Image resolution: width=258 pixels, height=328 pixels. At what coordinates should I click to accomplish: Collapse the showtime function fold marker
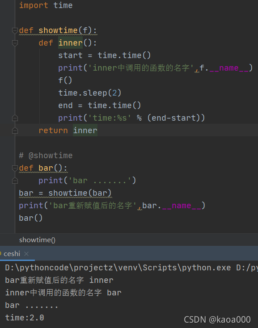click(x=15, y=30)
